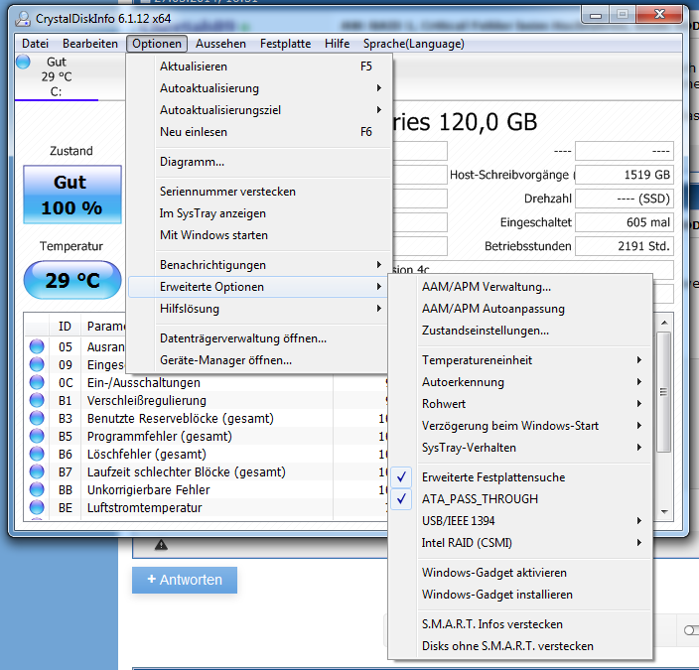This screenshot has height=670, width=699.
Task: Click the ID column header
Action: point(65,327)
